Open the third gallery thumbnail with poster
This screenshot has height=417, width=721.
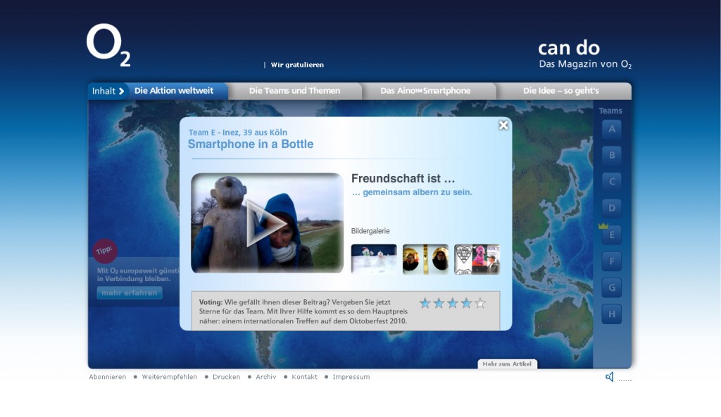(477, 259)
